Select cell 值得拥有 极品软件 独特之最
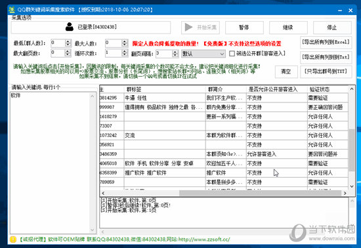Image resolution: width=361 pixels, height=248 pixels. point(165,107)
